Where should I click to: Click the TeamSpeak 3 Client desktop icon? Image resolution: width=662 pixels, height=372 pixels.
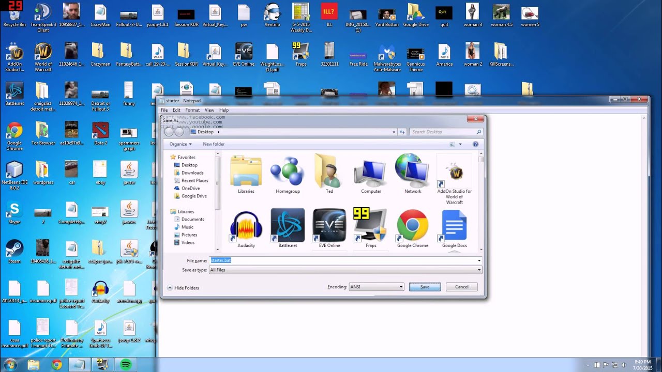pos(43,18)
